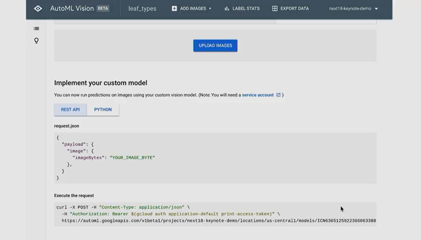The width and height of the screenshot is (421, 240).
Task: Click the plus icon beside ADD IMAGES
Action: tap(174, 9)
